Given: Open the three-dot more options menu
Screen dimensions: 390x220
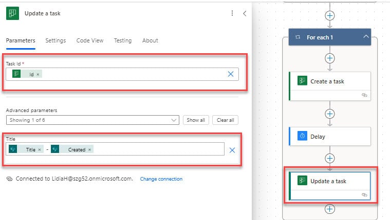Looking at the screenshot, I should (232, 13).
